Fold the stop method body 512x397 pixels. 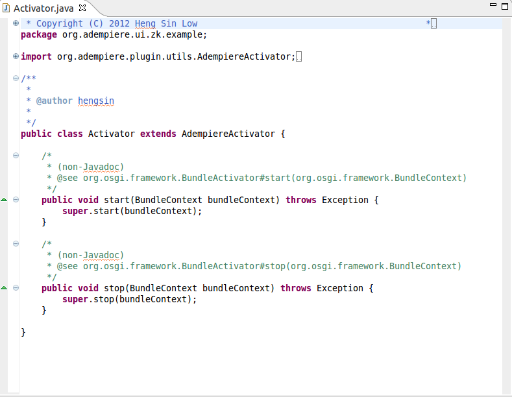click(x=16, y=288)
